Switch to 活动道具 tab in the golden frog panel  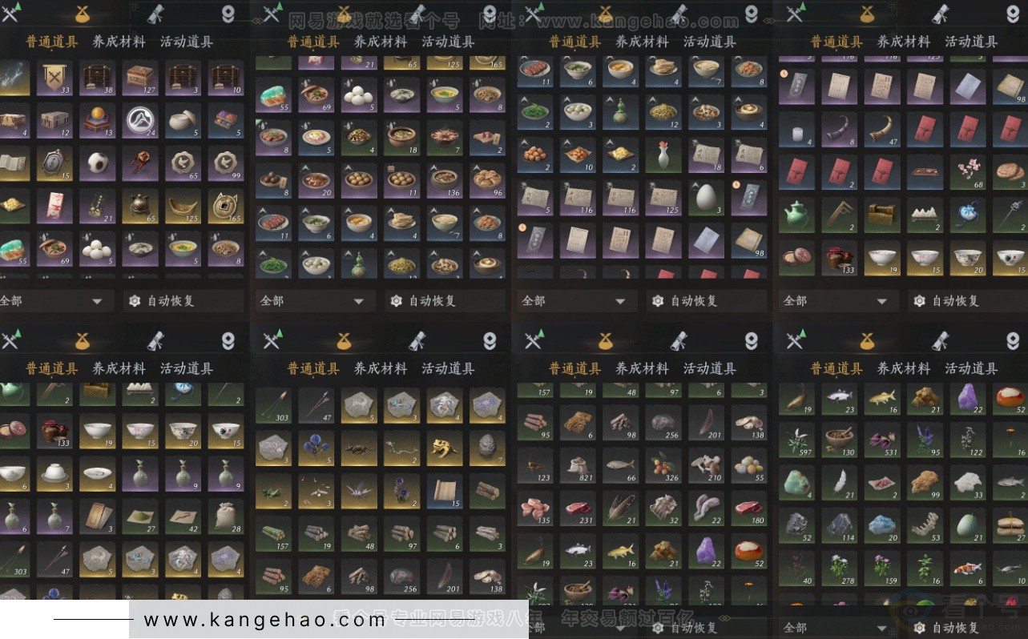pos(448,368)
